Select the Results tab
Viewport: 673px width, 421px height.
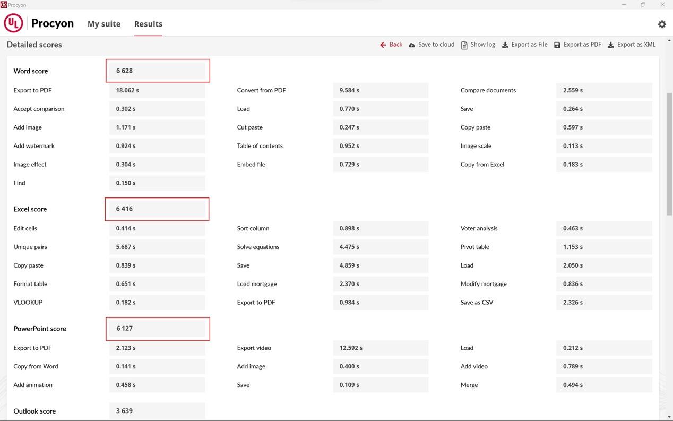148,24
